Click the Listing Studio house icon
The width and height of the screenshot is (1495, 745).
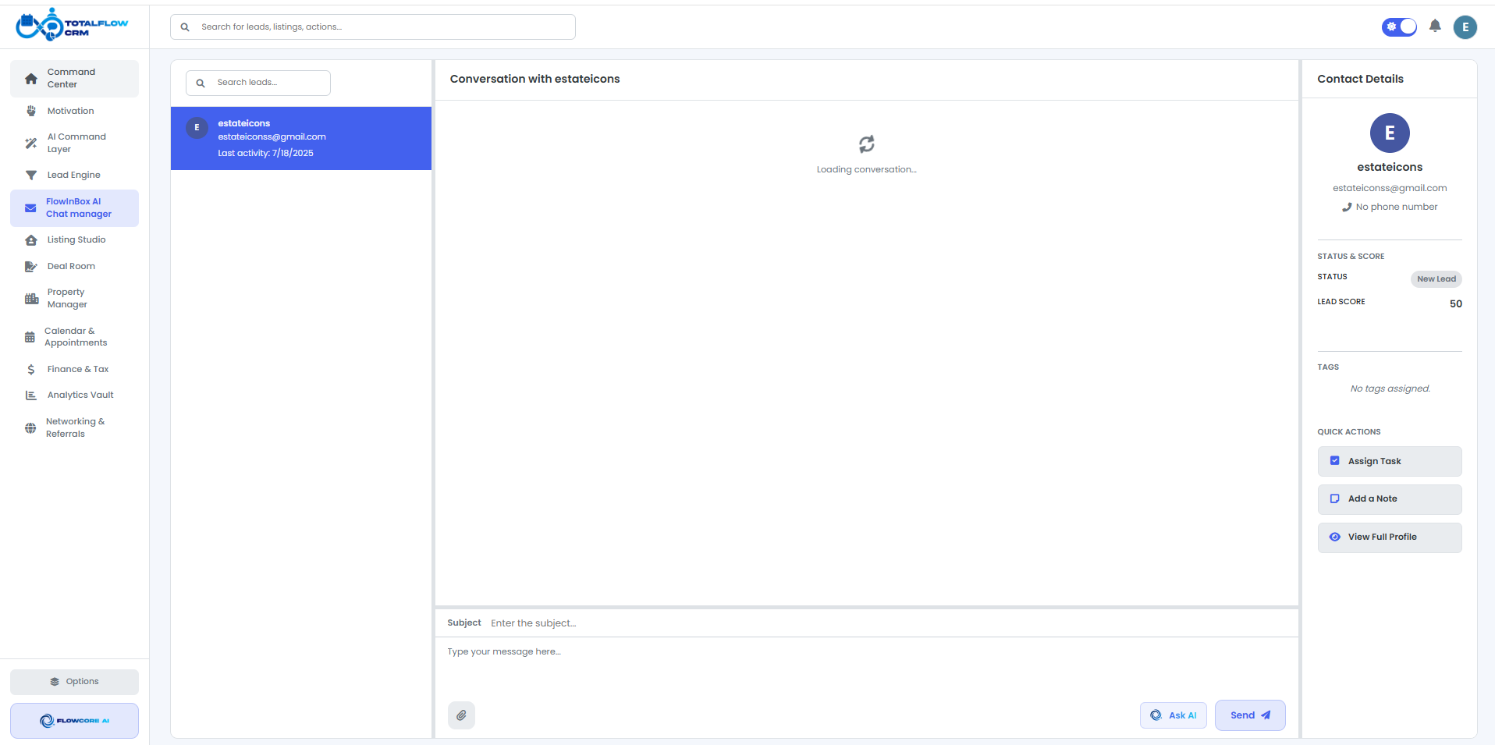[x=31, y=239]
